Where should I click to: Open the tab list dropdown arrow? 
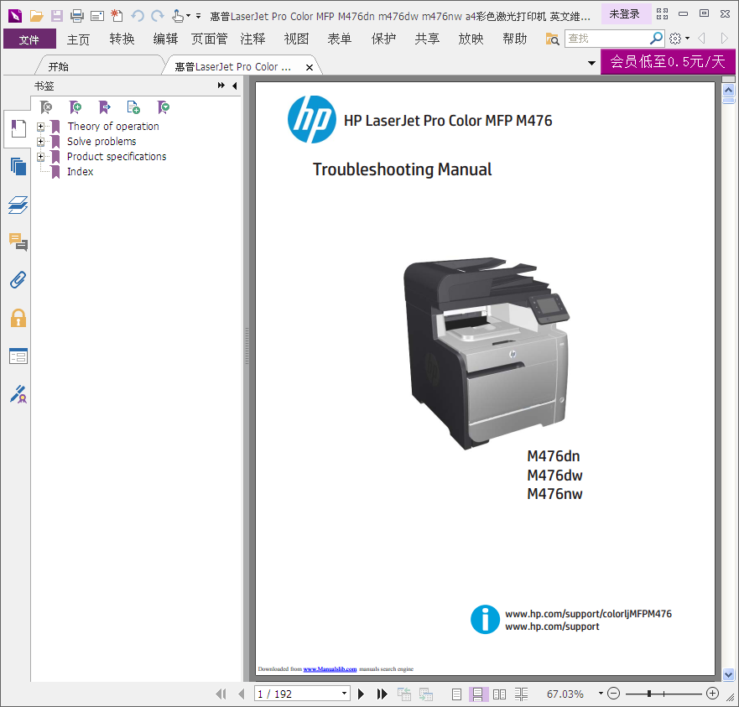[x=591, y=63]
